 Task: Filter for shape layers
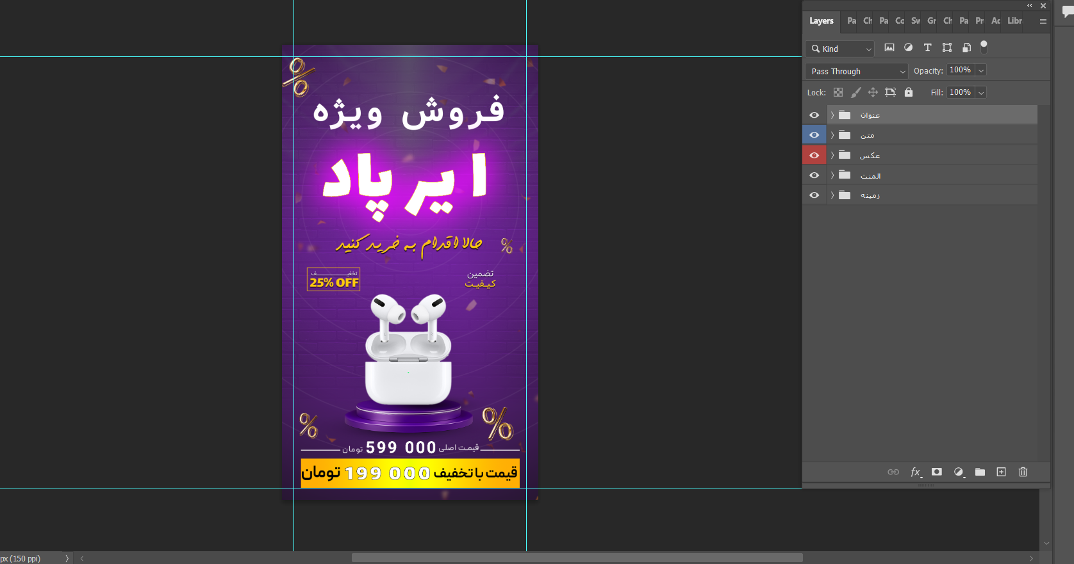tap(947, 47)
